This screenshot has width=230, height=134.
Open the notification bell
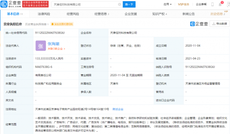pos(220,4)
